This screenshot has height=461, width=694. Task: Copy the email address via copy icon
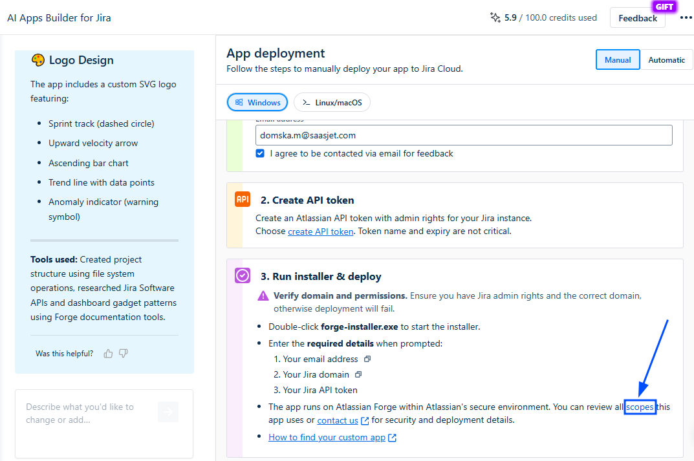(367, 359)
